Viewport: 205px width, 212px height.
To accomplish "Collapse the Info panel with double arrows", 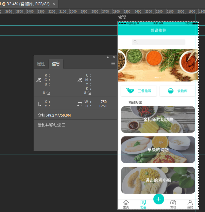I will (x=108, y=57).
